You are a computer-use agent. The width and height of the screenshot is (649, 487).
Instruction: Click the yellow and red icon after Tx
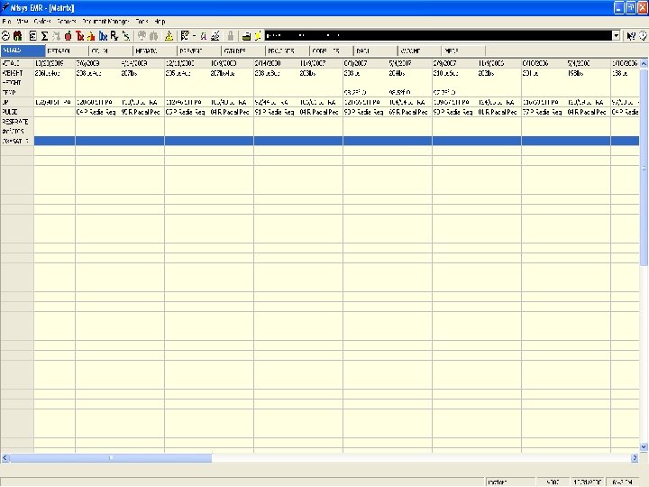(x=91, y=36)
